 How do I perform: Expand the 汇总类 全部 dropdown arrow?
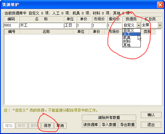(160, 25)
